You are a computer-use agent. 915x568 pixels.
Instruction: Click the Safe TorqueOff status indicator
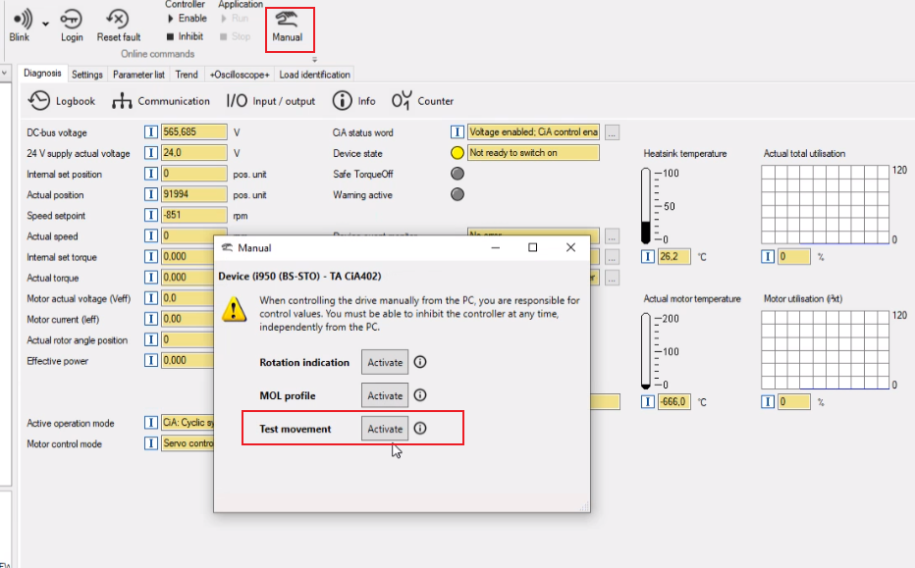click(x=457, y=174)
